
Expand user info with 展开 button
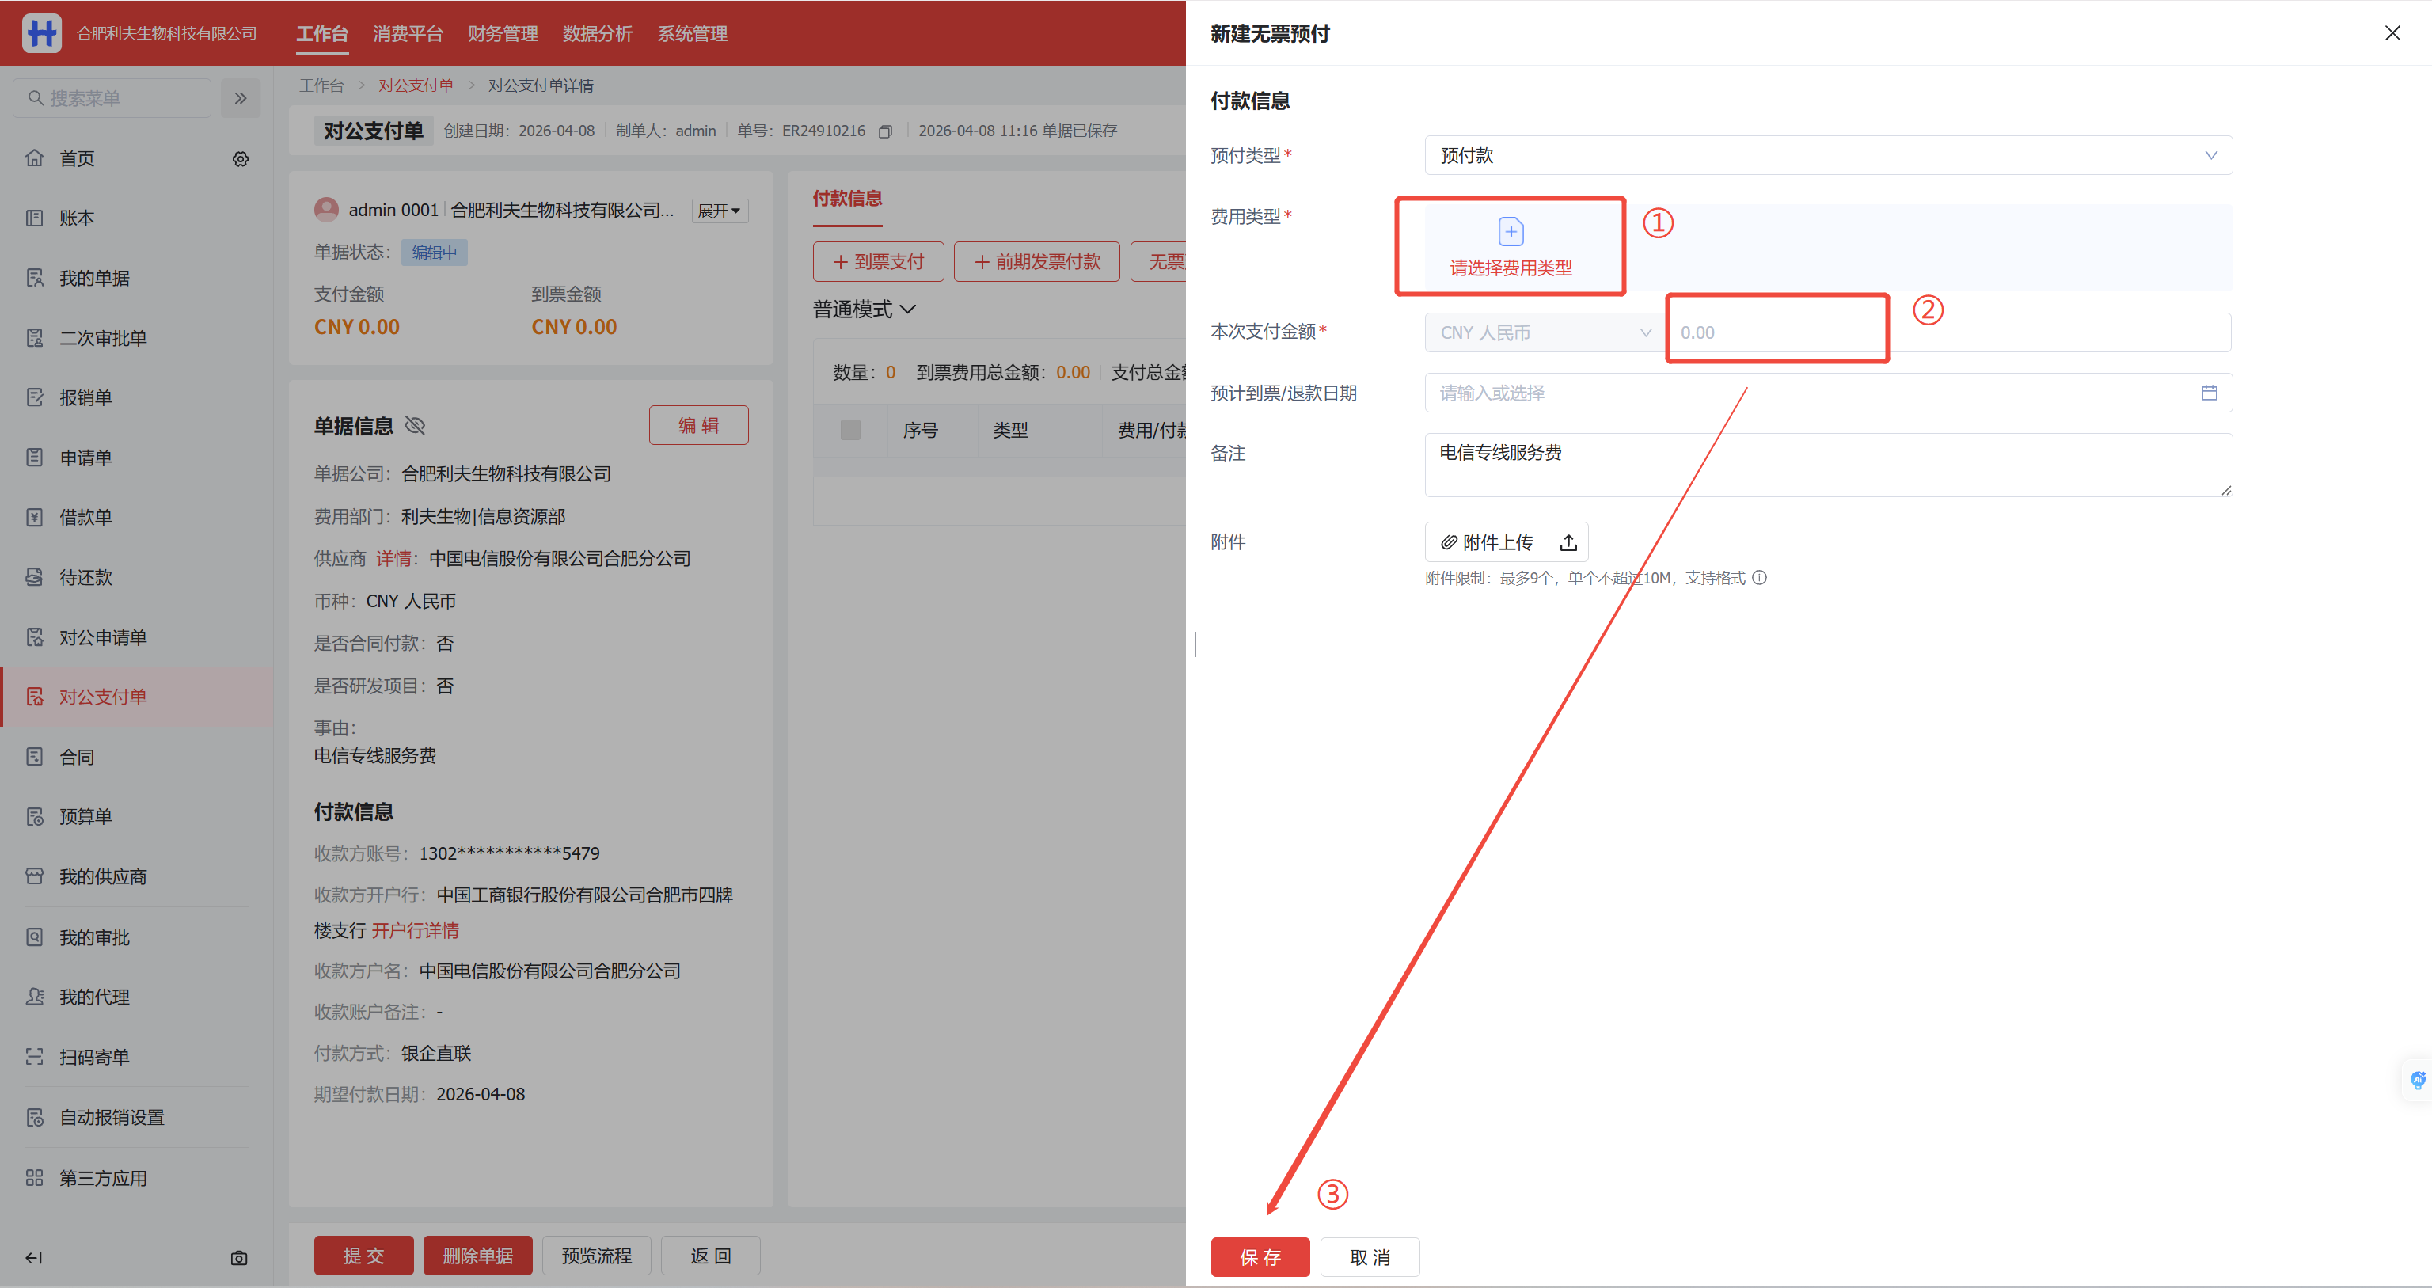coord(719,211)
